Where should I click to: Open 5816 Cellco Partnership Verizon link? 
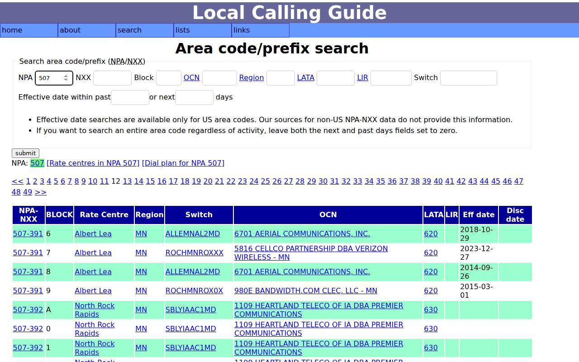311,253
